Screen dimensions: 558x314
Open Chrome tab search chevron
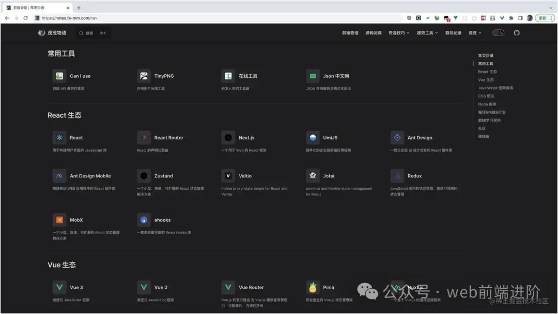point(551,8)
